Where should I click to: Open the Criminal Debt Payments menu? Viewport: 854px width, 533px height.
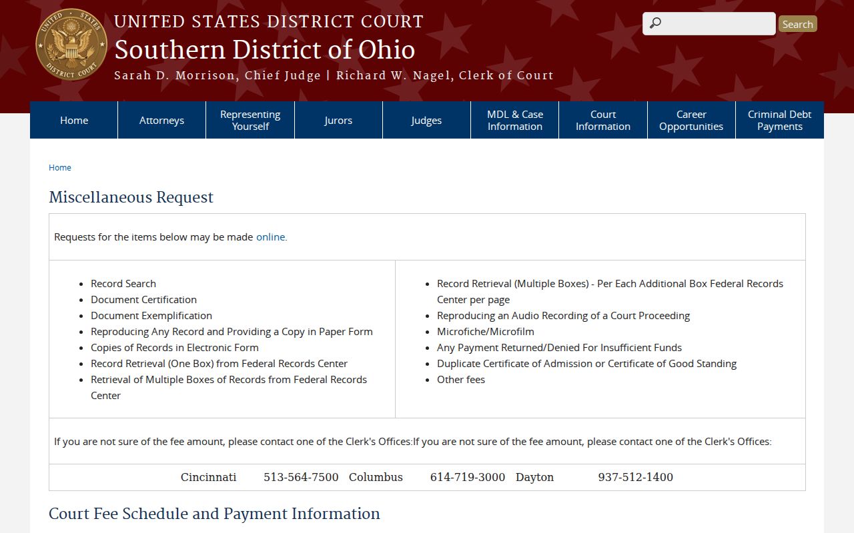click(780, 120)
